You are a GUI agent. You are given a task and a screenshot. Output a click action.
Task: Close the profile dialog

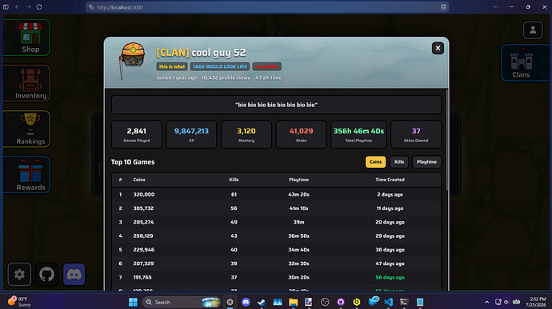[438, 48]
